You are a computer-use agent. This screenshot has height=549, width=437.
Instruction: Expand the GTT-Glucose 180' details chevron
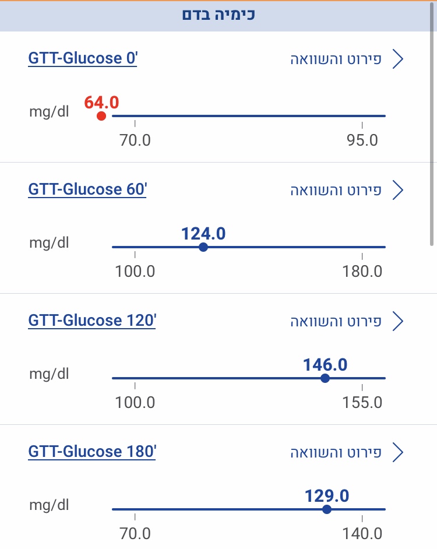(399, 452)
